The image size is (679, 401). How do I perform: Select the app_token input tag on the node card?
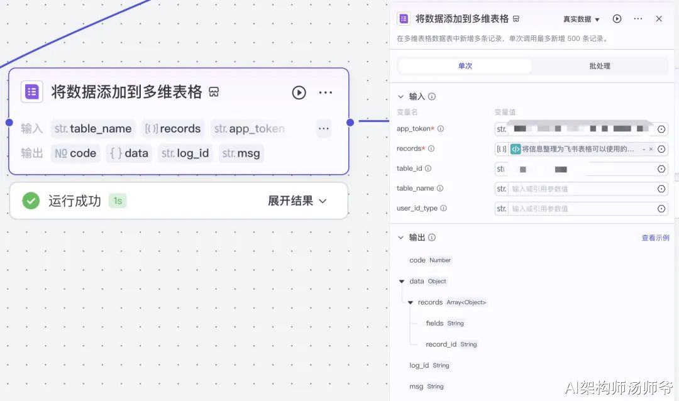coord(250,129)
